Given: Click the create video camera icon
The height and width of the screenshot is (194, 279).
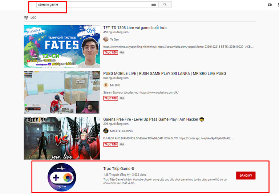Looking at the screenshot, I should click(270, 5).
